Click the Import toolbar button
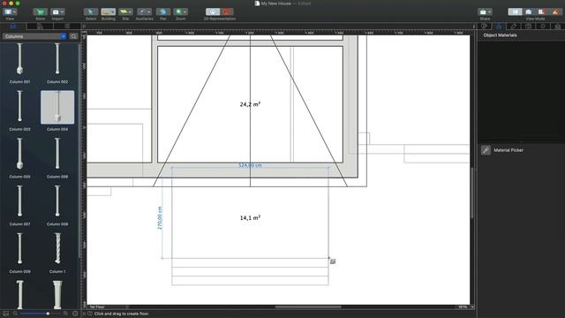The height and width of the screenshot is (318, 565). tap(57, 11)
